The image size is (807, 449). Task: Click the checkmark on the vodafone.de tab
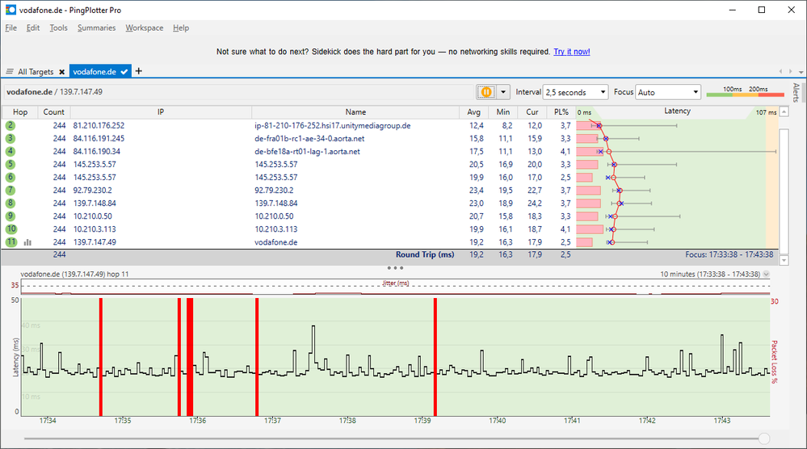124,72
